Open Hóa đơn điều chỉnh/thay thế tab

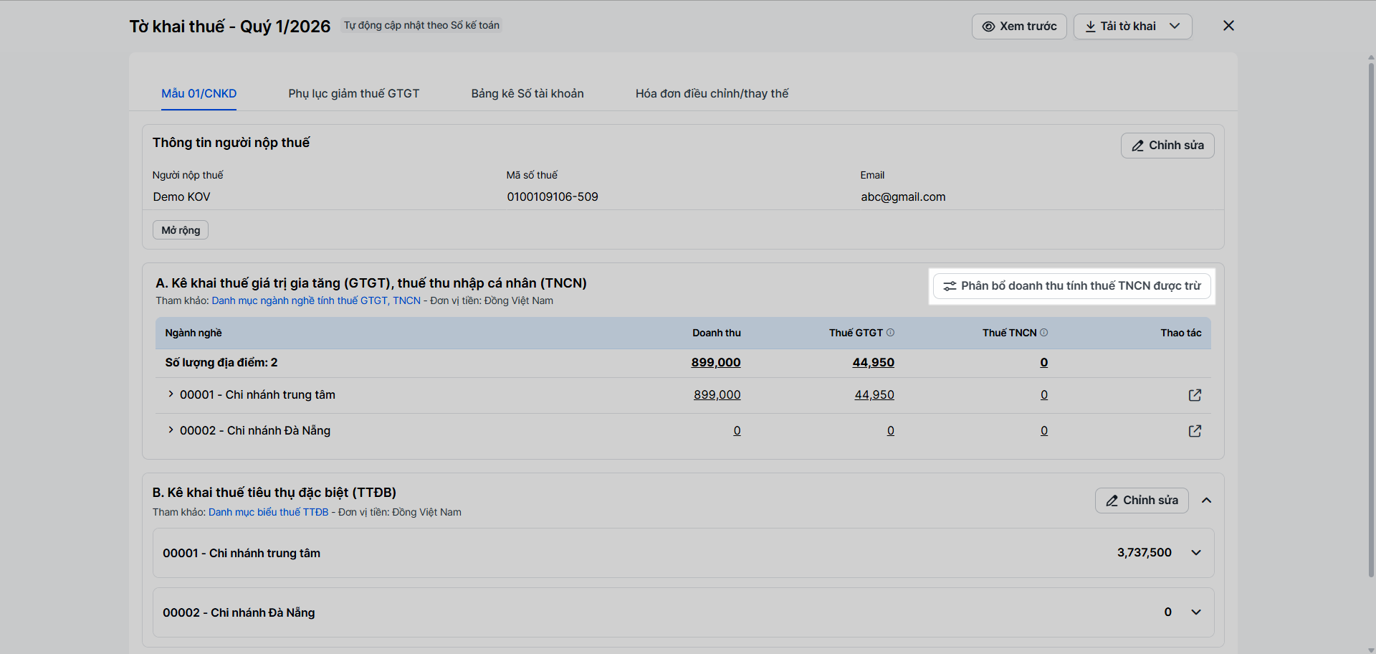[x=712, y=94]
